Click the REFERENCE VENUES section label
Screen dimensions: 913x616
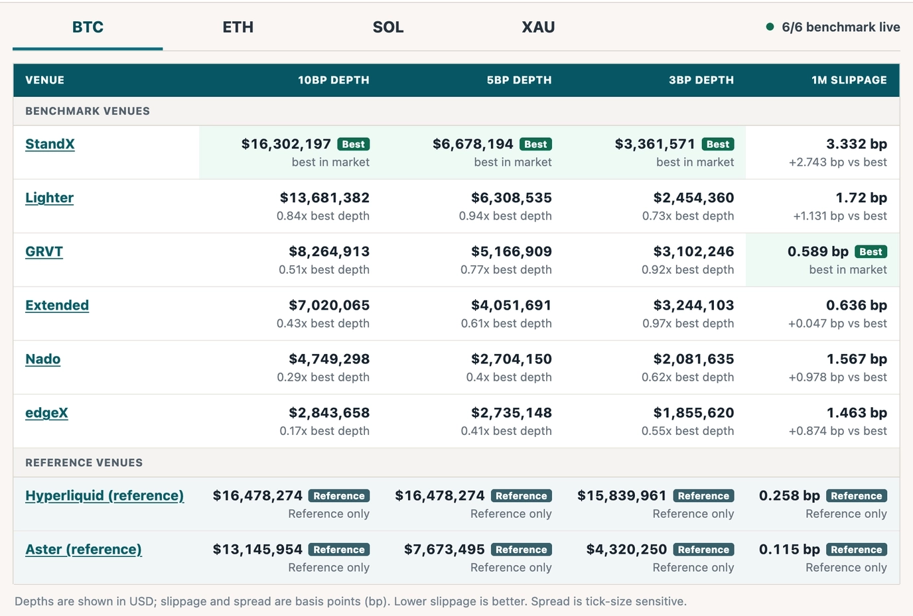84,463
